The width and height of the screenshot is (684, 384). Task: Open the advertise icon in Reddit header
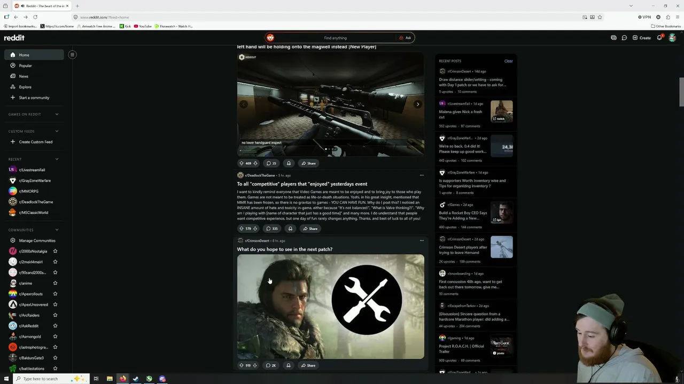(x=613, y=38)
